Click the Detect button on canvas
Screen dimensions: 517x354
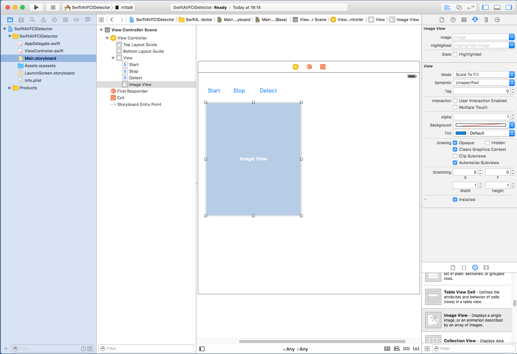click(268, 91)
